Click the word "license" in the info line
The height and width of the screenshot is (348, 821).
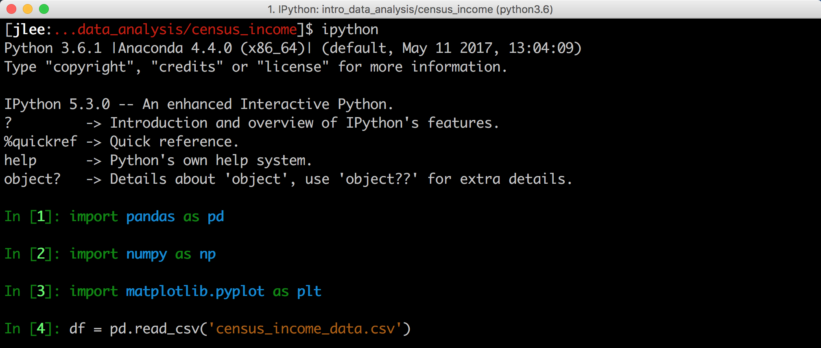293,67
